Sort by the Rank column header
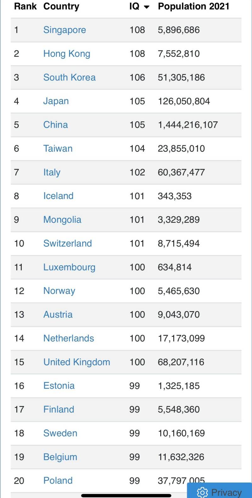Image resolution: width=252 pixels, height=498 pixels. [x=25, y=6]
